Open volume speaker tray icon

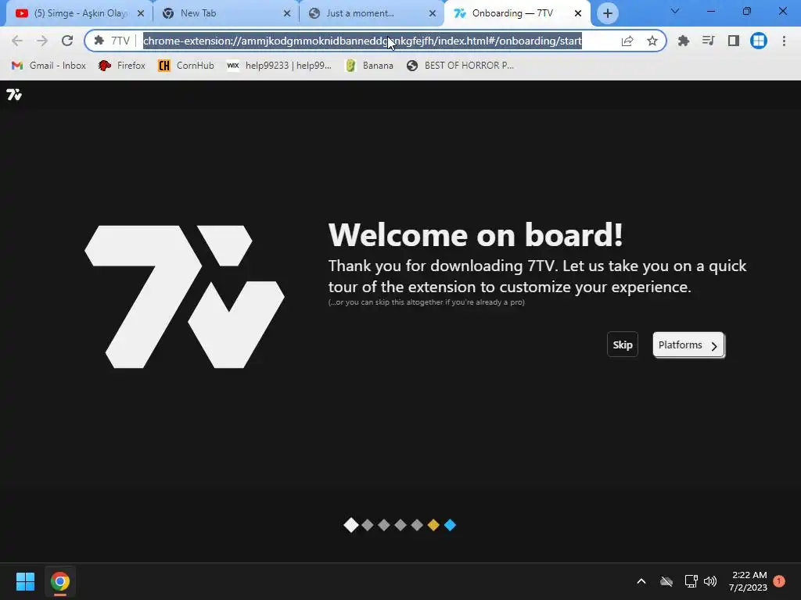[x=710, y=581]
